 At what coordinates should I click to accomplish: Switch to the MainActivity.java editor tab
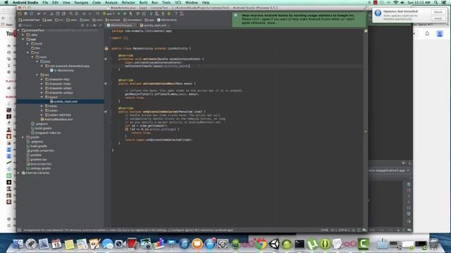[121, 25]
